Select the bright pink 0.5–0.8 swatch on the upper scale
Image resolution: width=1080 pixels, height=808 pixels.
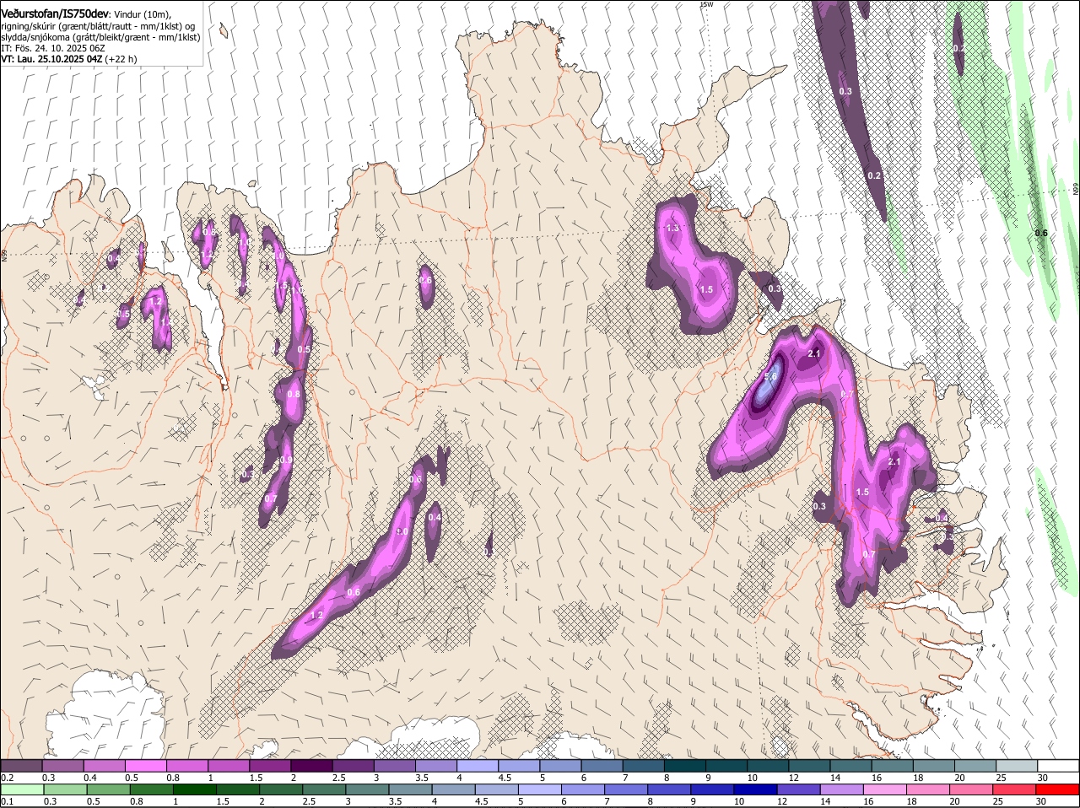[x=146, y=766]
